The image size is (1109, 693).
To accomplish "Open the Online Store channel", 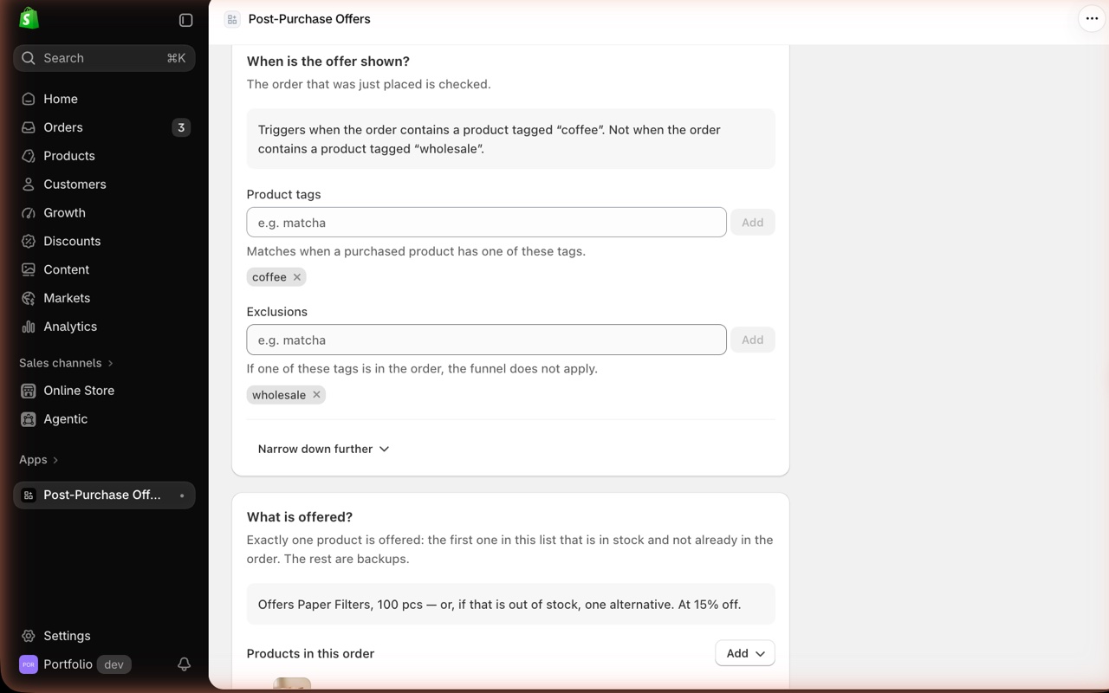I will (x=104, y=391).
